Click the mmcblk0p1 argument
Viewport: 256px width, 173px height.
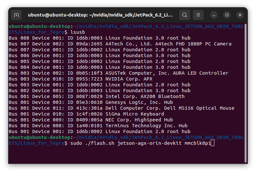click(x=198, y=143)
